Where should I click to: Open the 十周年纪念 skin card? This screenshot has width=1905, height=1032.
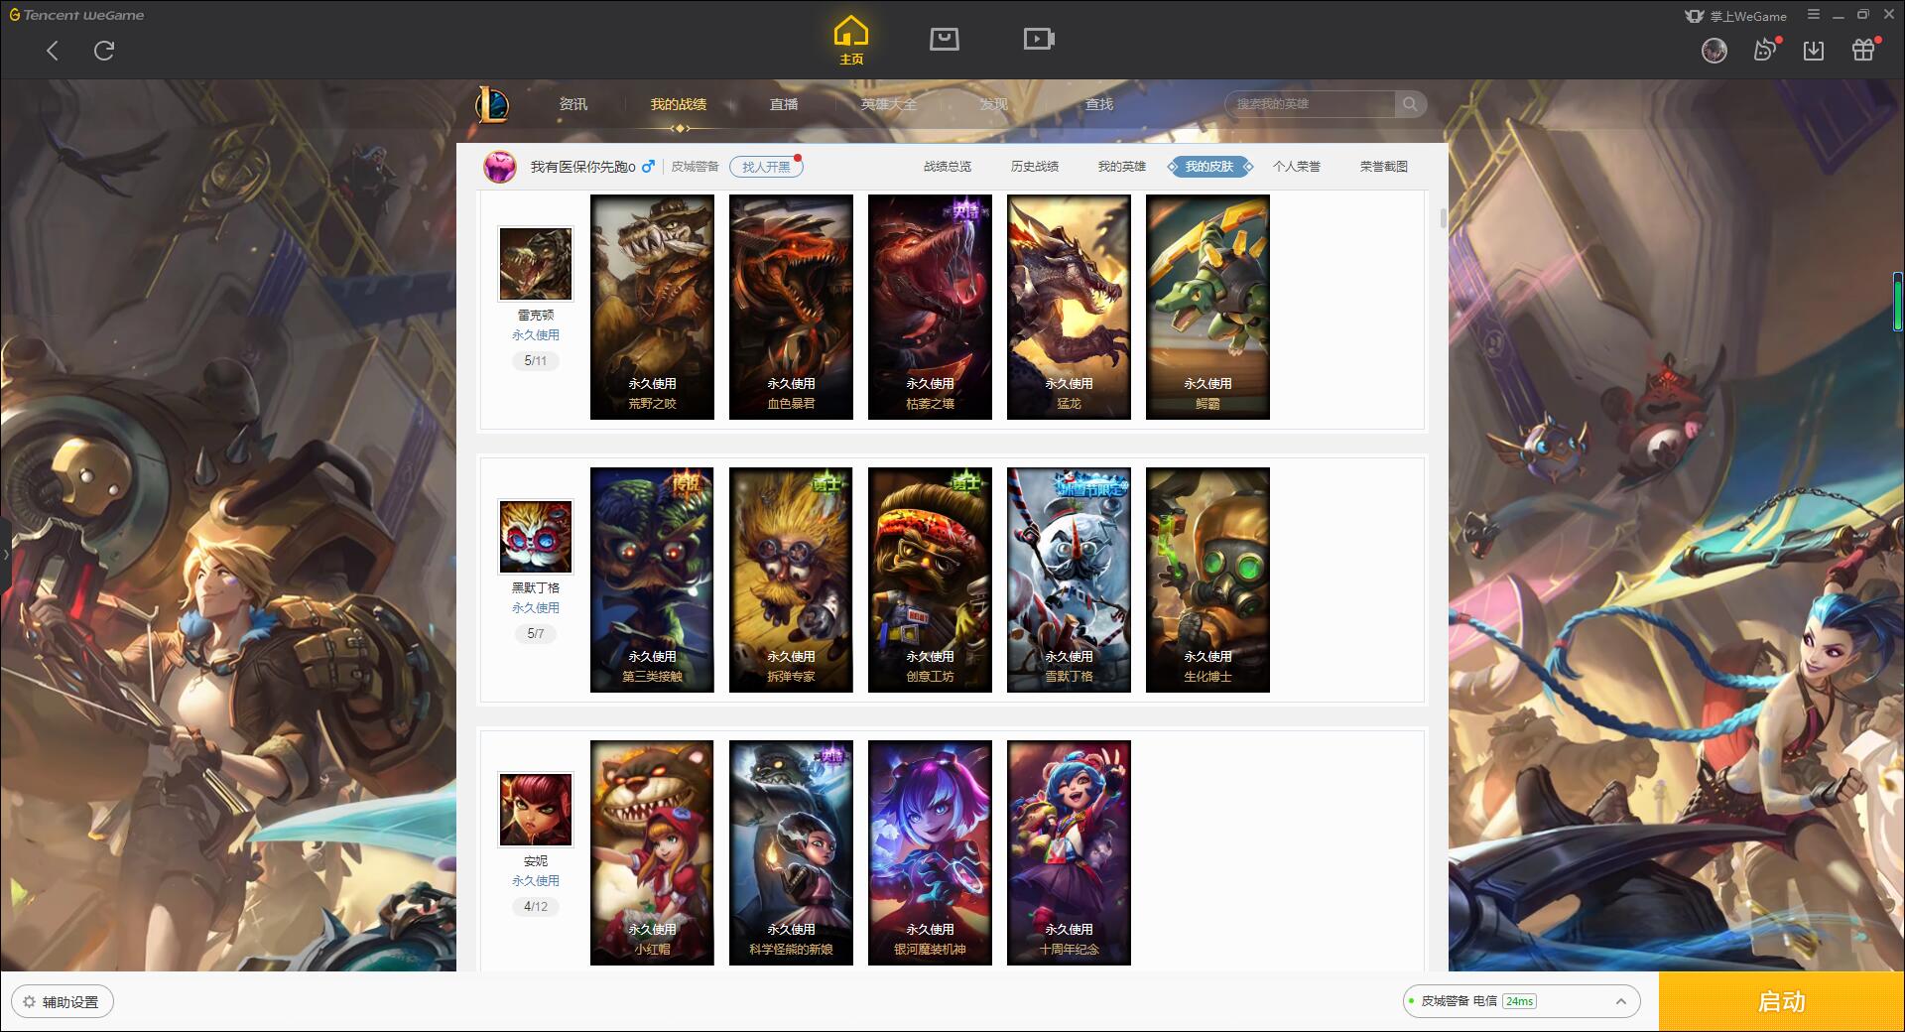pos(1069,852)
